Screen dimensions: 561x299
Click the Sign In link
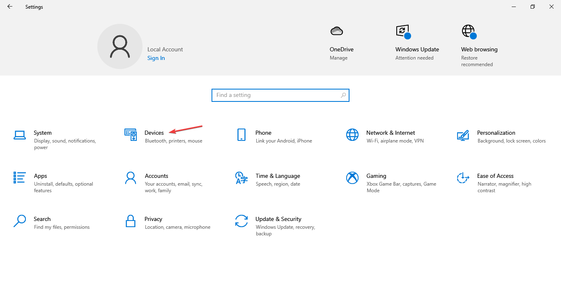click(x=156, y=58)
